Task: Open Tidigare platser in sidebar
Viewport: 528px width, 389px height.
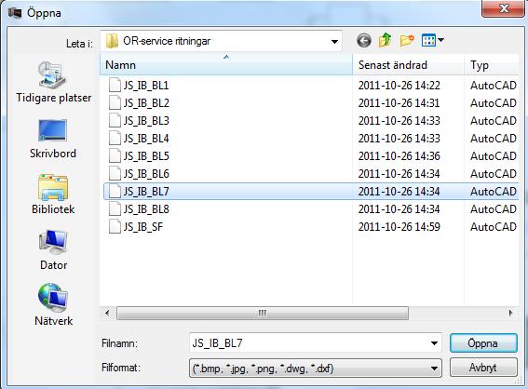Action: [x=53, y=83]
